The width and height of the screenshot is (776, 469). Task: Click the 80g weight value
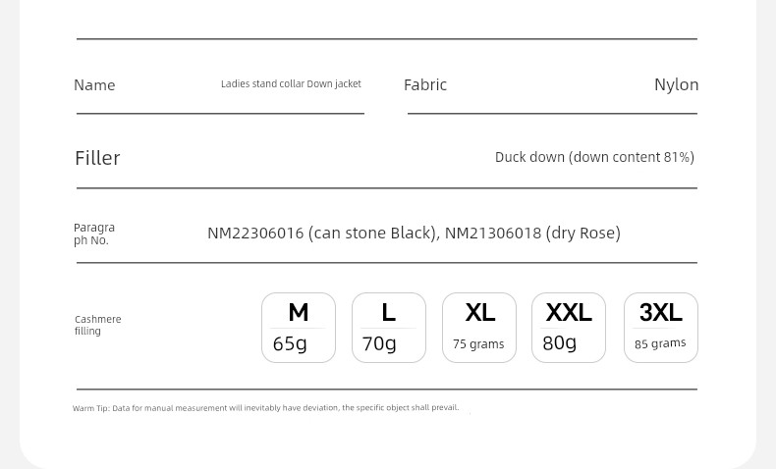(x=560, y=342)
